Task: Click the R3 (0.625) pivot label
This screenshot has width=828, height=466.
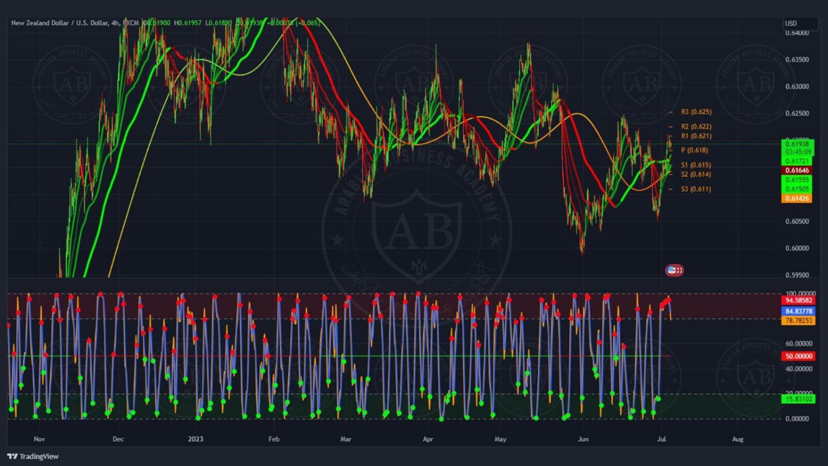Action: [x=696, y=112]
